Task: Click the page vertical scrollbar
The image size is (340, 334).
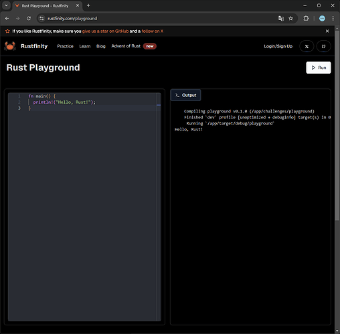Action: click(337, 125)
